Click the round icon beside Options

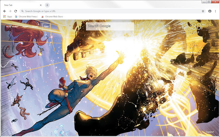tap(175, 25)
